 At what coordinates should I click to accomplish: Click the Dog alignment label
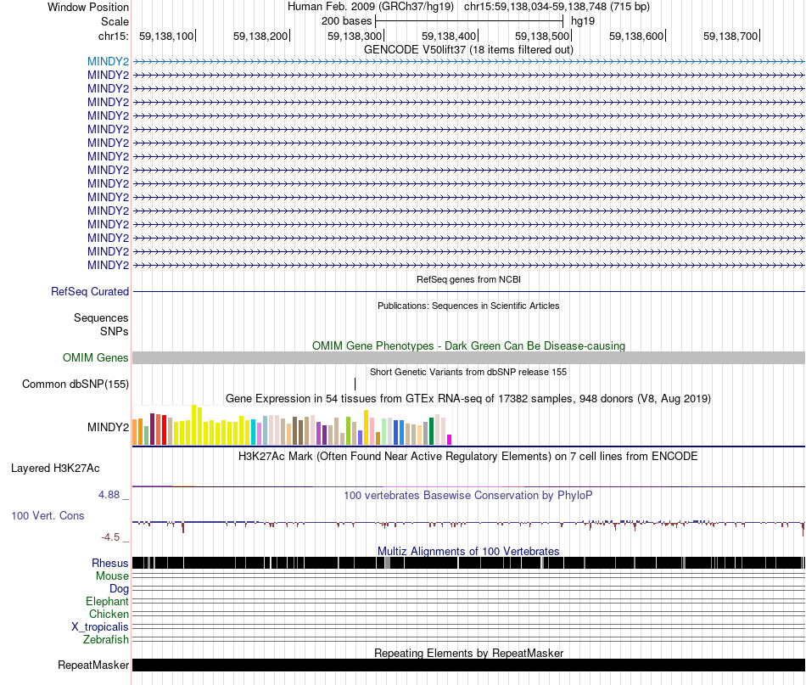coord(119,589)
